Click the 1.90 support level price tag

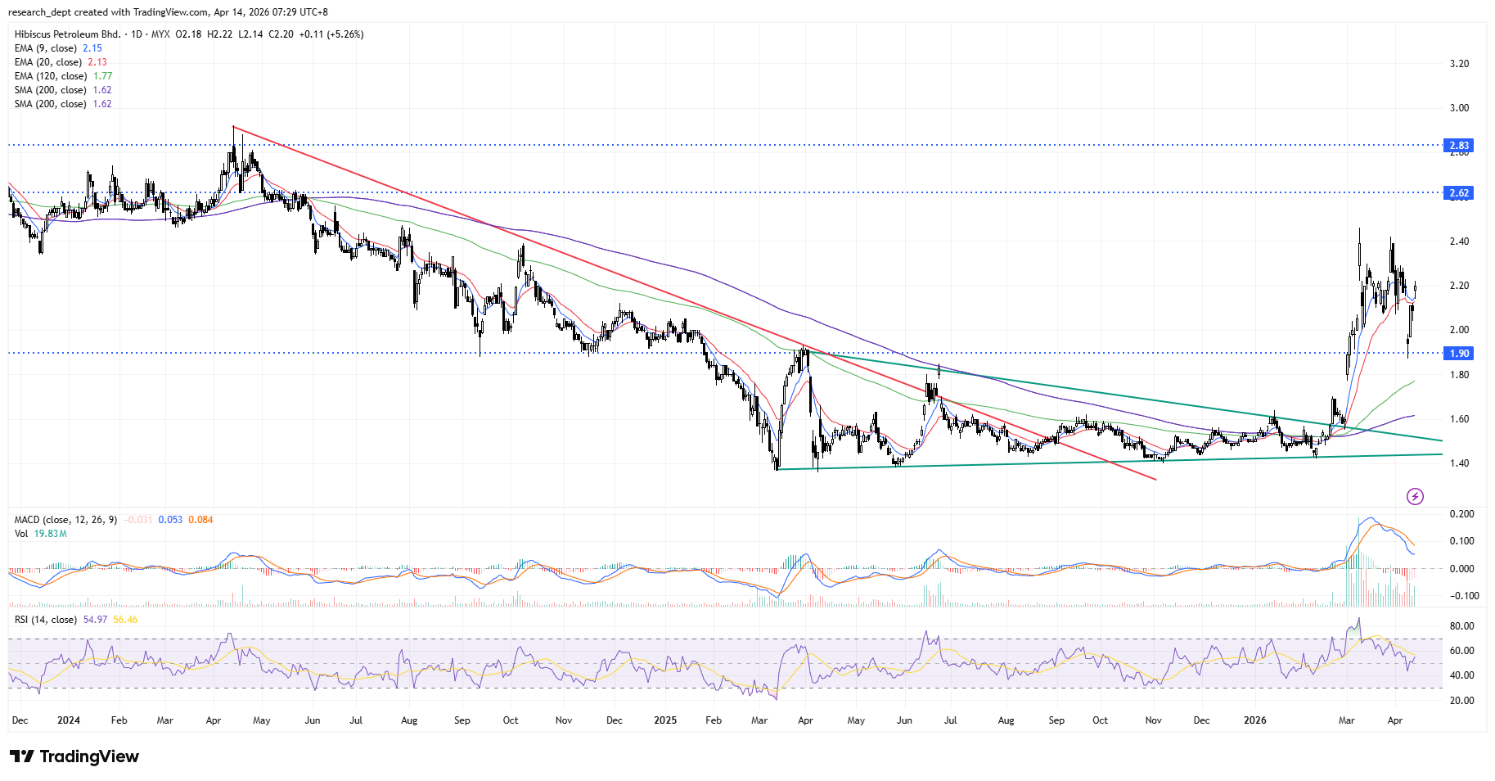tap(1459, 354)
